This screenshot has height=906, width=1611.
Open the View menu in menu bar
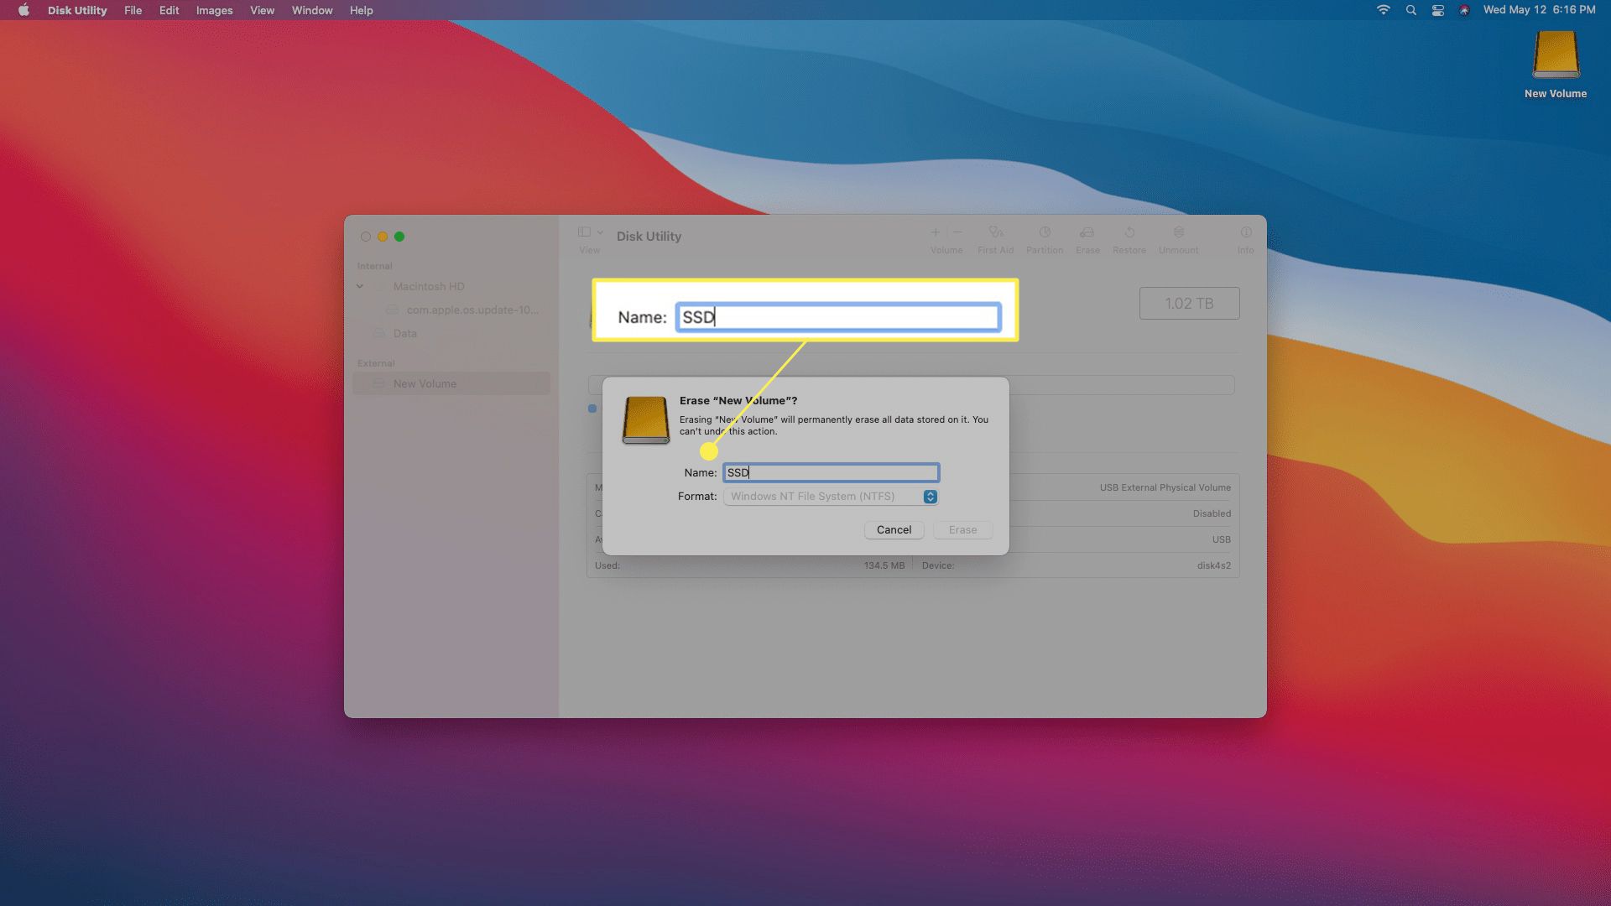(x=262, y=10)
